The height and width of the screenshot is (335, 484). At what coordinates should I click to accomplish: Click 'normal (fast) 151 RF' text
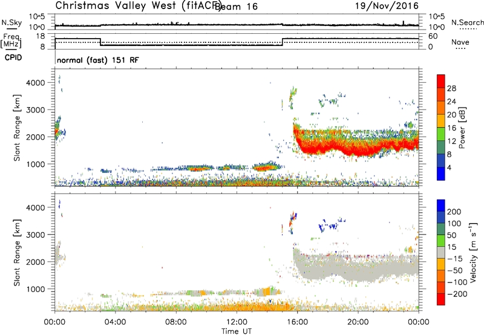[x=98, y=60]
